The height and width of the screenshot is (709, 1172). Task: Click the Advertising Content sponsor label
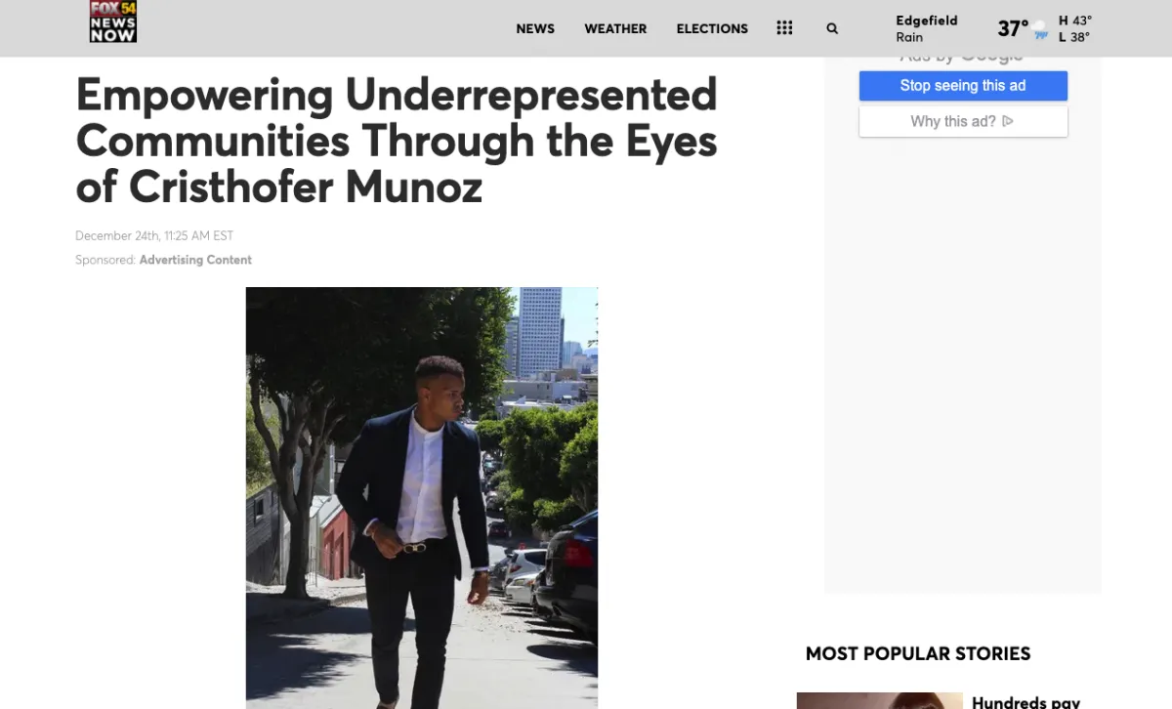coord(195,260)
